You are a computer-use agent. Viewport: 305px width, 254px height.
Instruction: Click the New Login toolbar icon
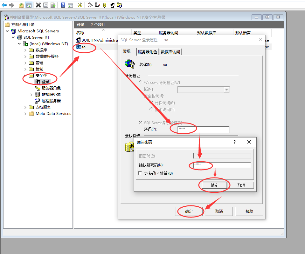(112, 5)
